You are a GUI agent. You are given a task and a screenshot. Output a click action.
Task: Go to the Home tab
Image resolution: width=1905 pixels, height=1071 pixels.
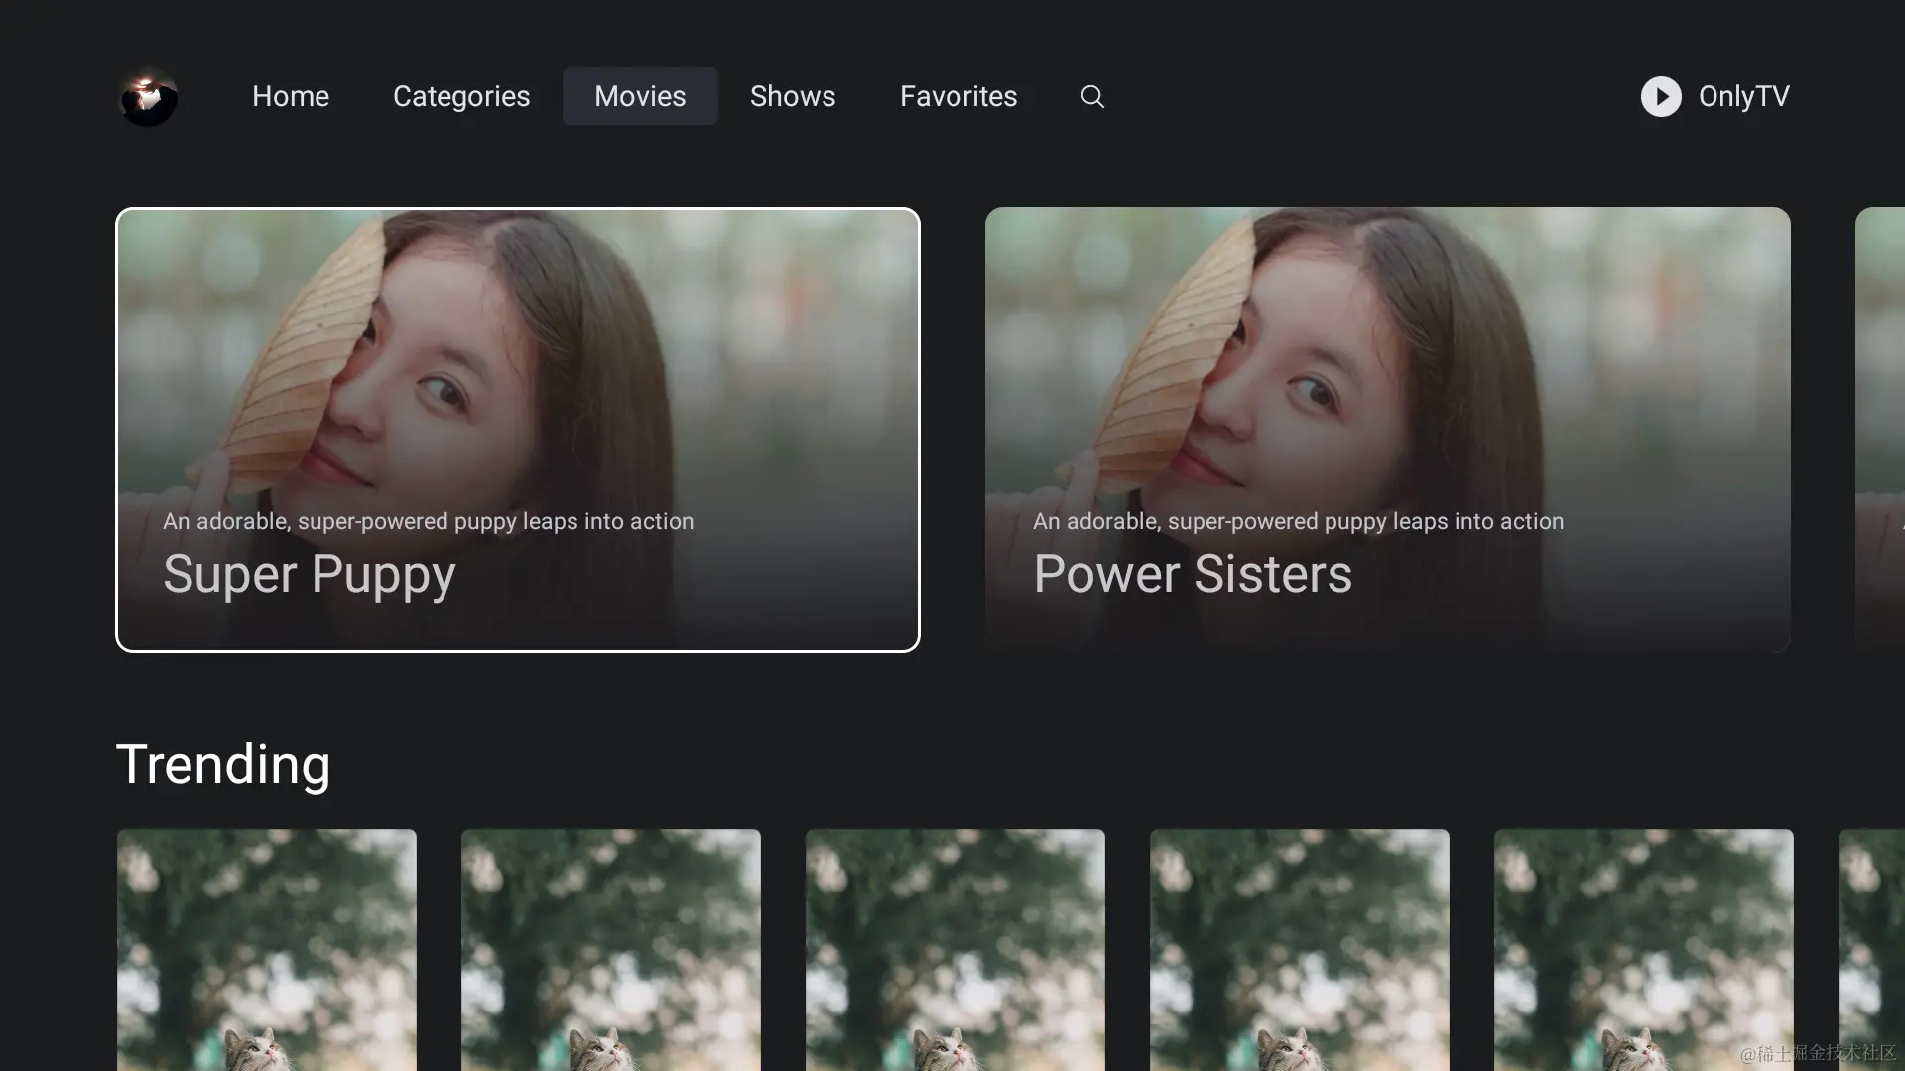point(290,96)
